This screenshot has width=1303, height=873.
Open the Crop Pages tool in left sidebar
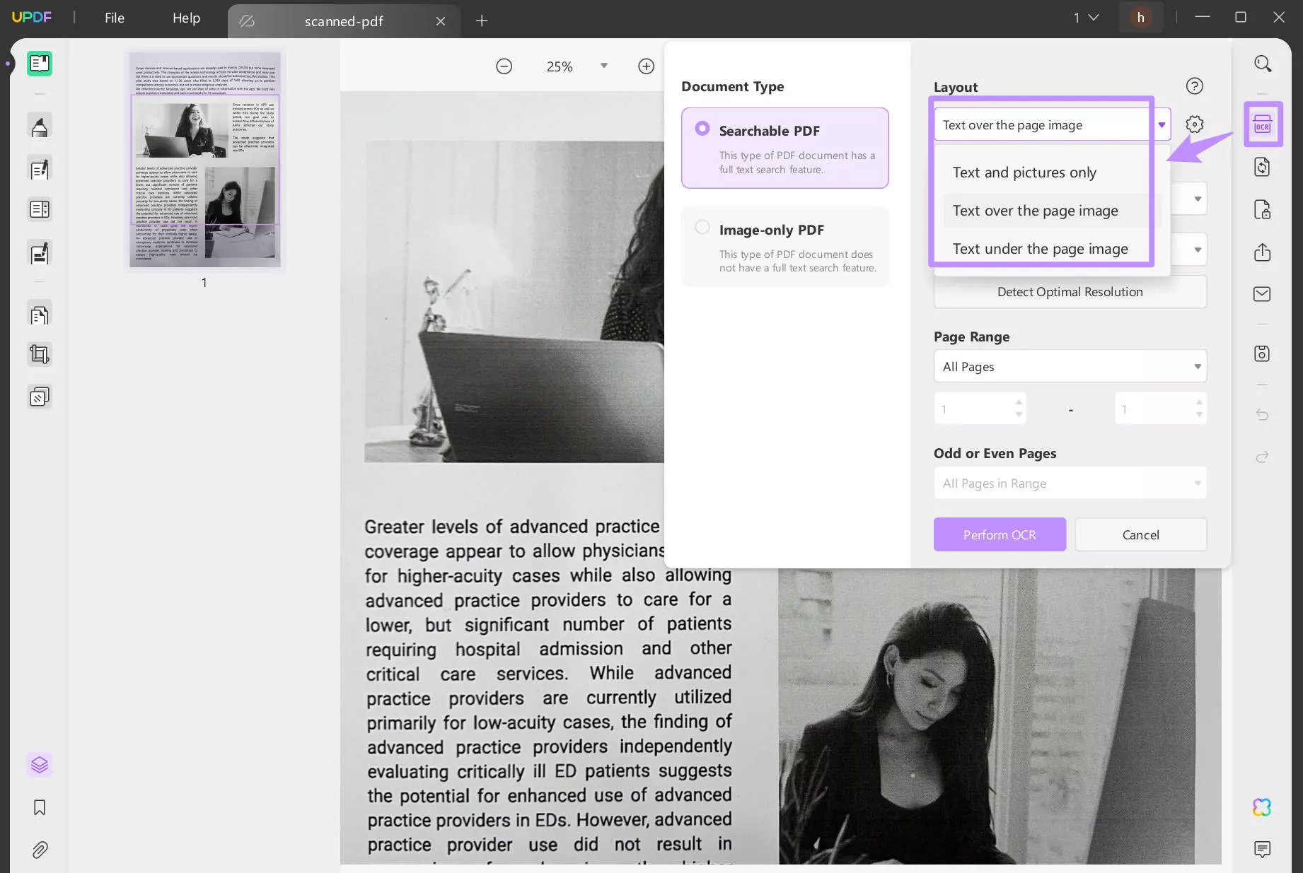tap(40, 354)
